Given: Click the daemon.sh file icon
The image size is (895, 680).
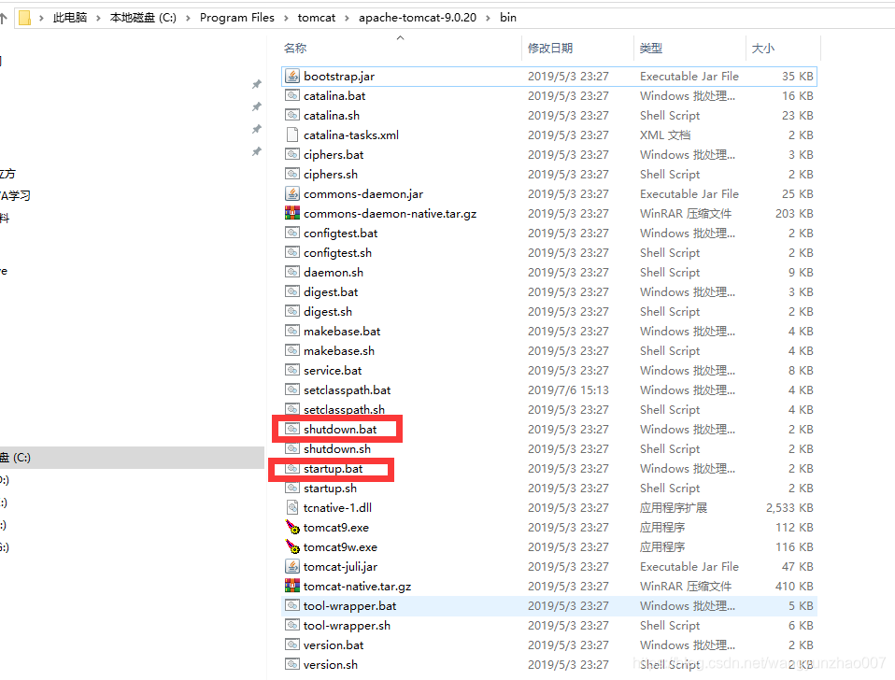Looking at the screenshot, I should (x=292, y=272).
